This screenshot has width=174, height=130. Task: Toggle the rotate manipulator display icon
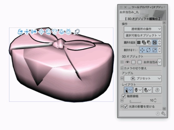coord(149,50)
